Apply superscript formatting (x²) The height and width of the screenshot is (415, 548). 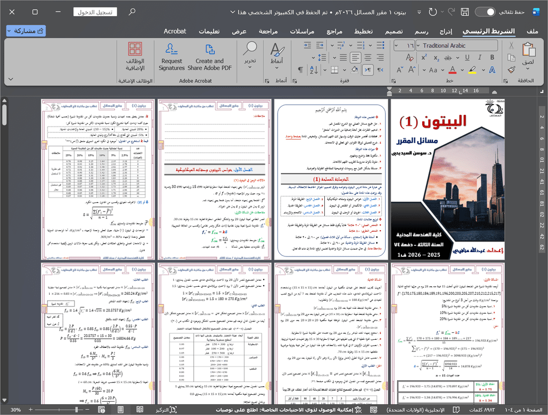424,58
